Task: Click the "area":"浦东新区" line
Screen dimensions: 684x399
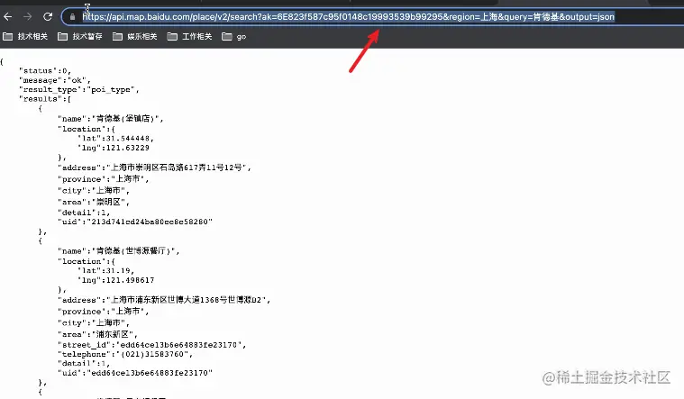Action: pyautogui.click(x=97, y=334)
